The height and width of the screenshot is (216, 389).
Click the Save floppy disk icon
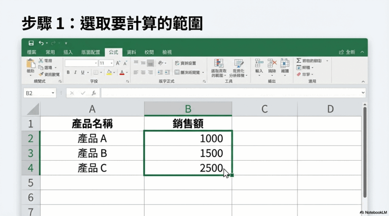click(x=31, y=43)
